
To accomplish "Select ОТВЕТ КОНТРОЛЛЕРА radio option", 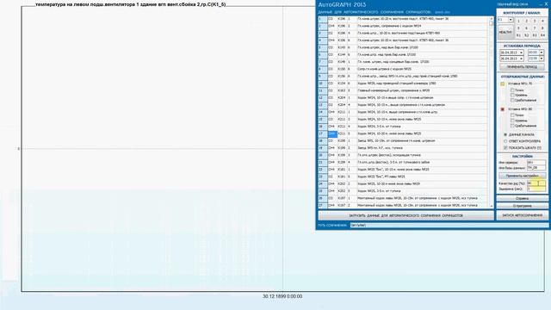I will [x=505, y=141].
